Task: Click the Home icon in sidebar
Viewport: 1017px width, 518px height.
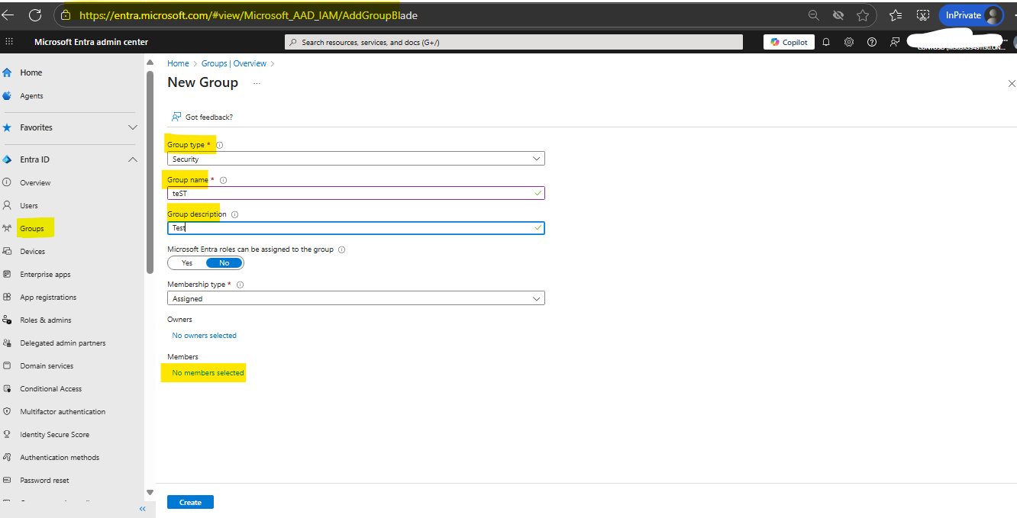Action: tap(7, 72)
